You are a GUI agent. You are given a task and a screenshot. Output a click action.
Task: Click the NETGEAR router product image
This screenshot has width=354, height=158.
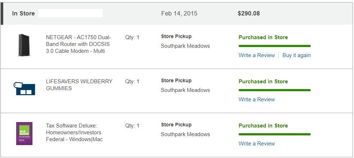pos(24,45)
